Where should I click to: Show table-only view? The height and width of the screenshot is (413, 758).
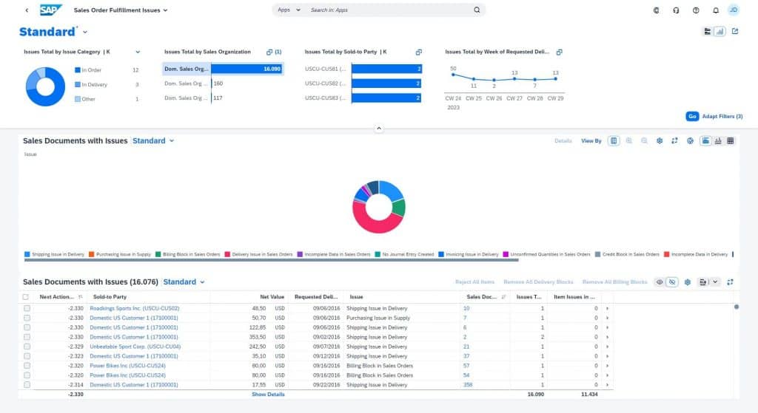[731, 141]
